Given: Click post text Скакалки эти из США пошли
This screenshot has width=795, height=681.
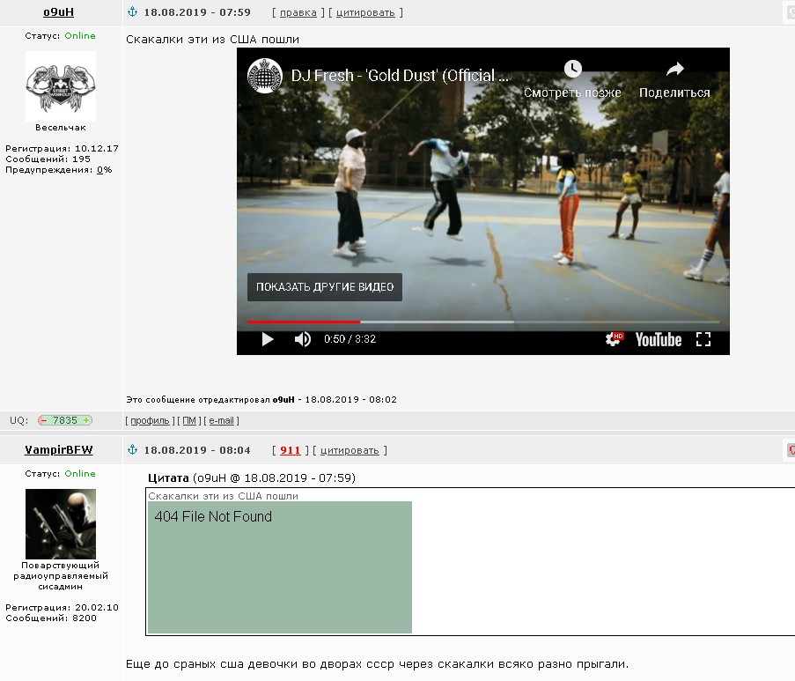Looking at the screenshot, I should (x=212, y=40).
